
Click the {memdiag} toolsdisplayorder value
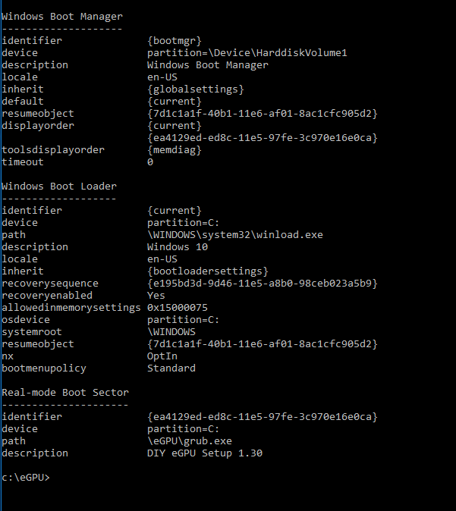click(x=175, y=150)
